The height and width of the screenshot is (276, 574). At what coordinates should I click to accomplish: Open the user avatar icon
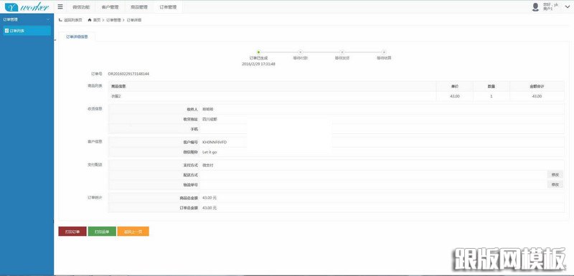(x=535, y=6)
